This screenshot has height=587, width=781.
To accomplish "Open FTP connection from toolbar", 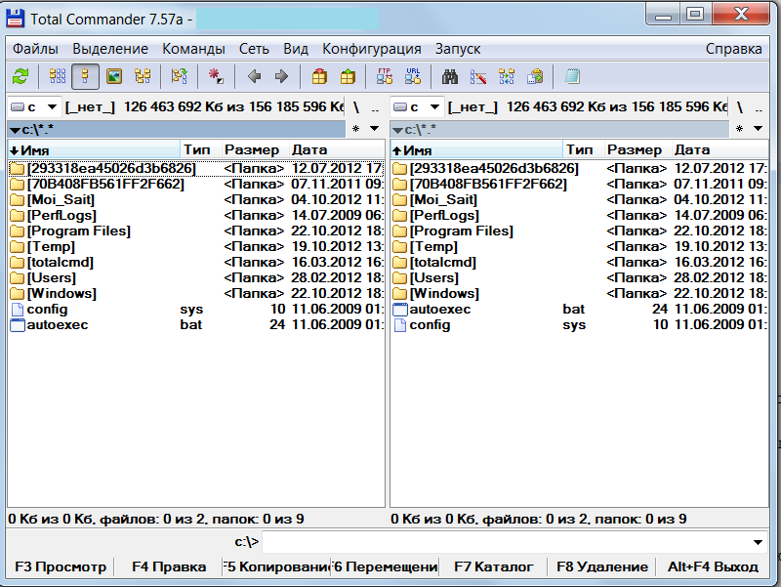I will click(x=385, y=76).
